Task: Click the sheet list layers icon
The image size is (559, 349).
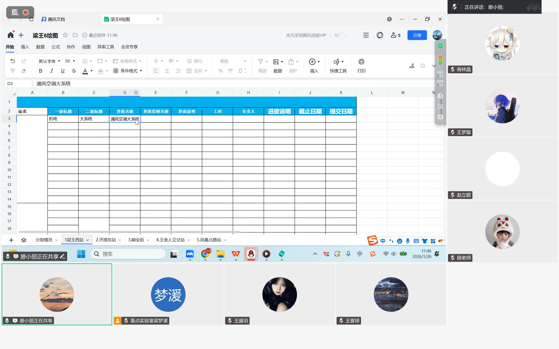Action: [24, 240]
